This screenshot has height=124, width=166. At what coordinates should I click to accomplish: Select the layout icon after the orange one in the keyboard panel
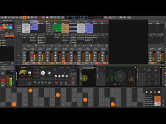coord(159,92)
